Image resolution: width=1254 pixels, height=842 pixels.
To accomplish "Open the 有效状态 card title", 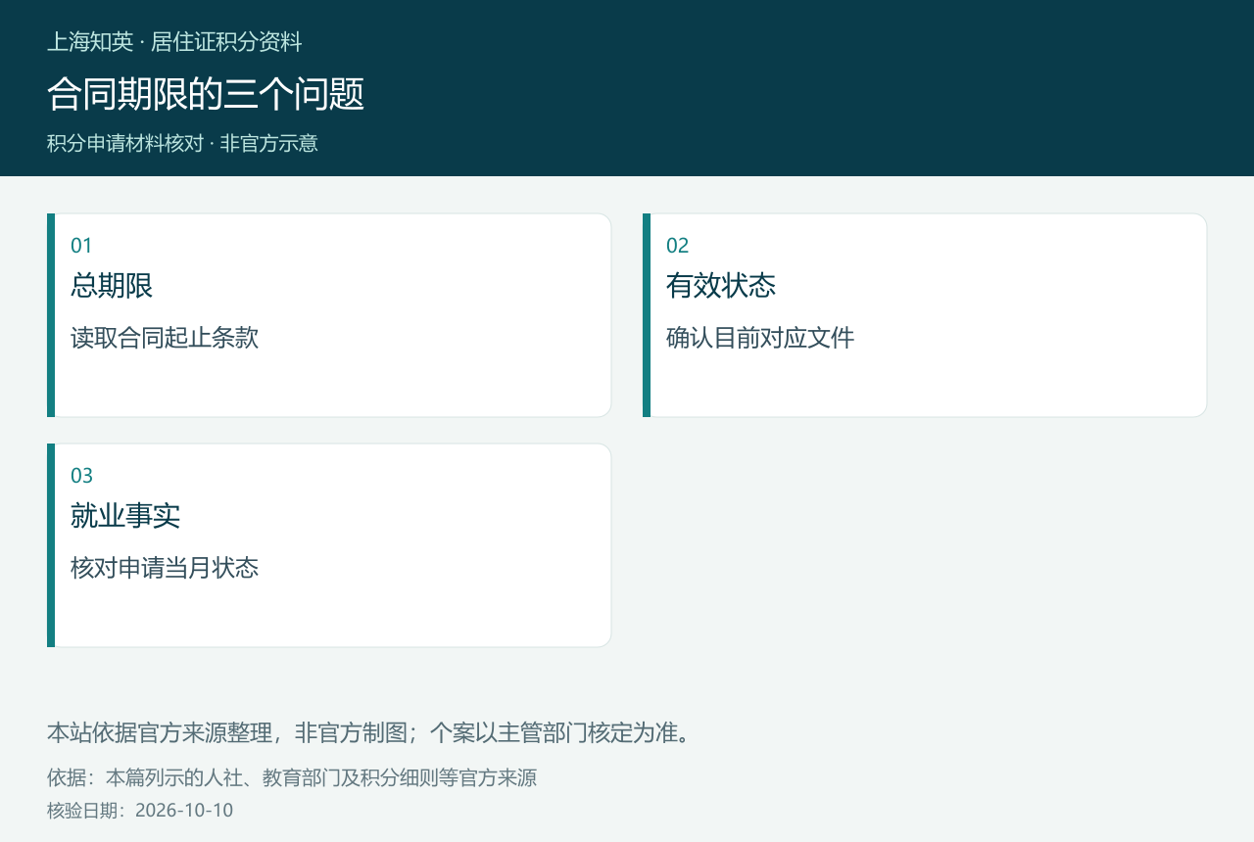I will click(x=721, y=286).
